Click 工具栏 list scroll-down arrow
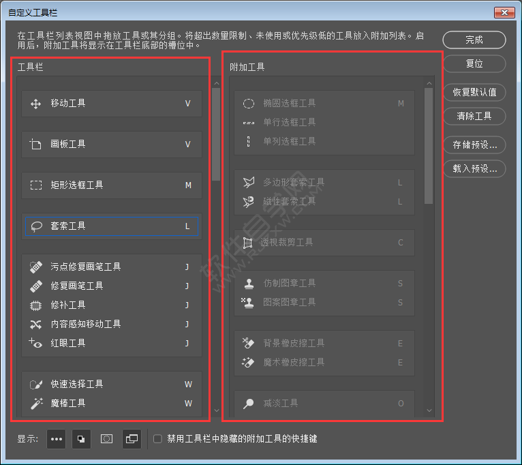 (217, 410)
